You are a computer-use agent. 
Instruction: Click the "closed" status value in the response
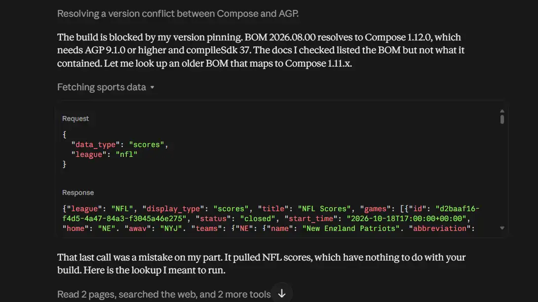[x=258, y=219]
